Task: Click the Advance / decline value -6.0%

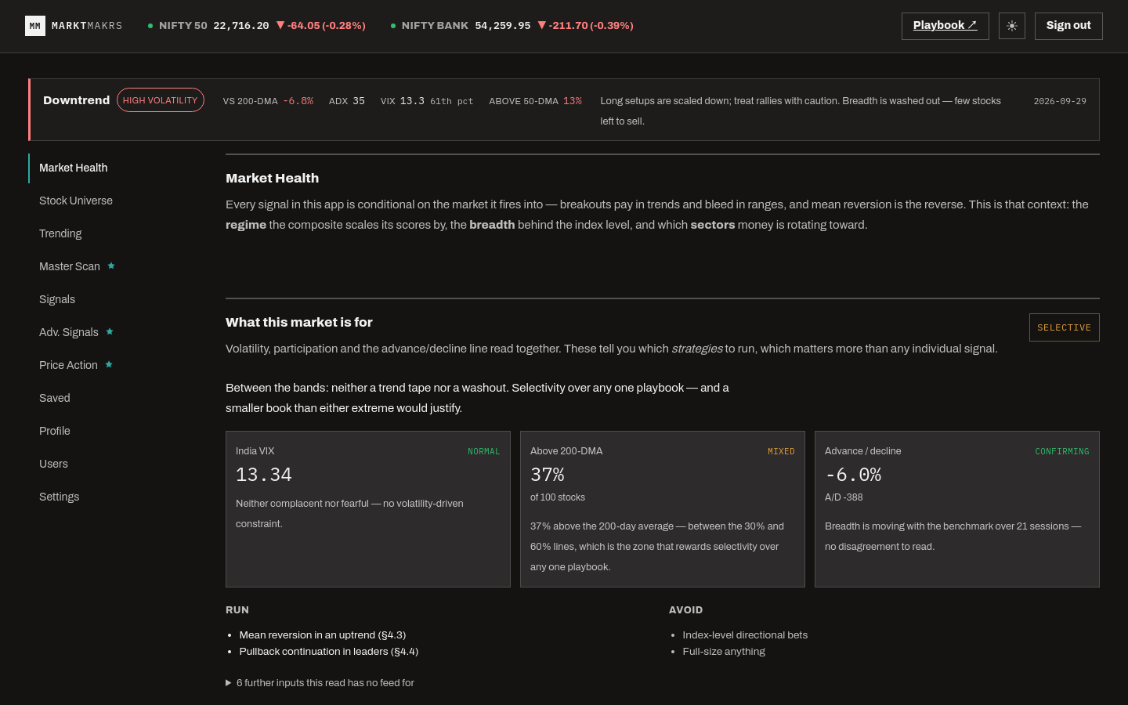Action: tap(853, 475)
